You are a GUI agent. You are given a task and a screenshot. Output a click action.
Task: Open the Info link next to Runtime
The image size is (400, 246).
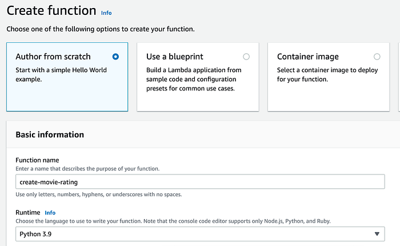coord(50,212)
